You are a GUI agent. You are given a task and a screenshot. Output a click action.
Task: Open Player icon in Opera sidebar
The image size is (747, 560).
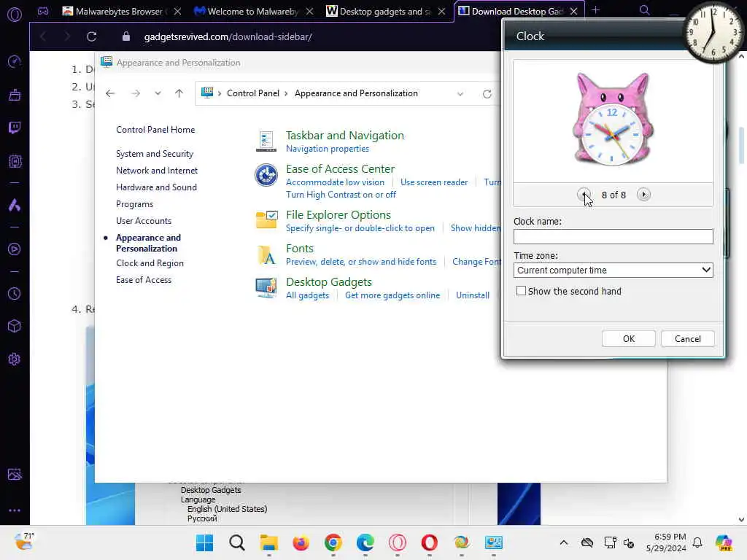15,249
